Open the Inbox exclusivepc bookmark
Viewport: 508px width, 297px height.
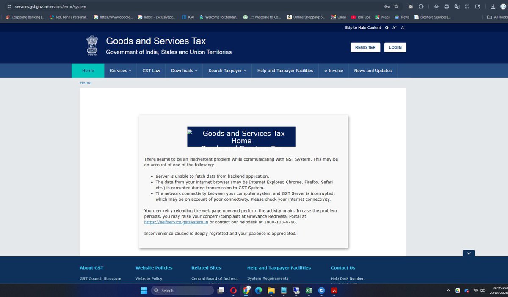156,17
